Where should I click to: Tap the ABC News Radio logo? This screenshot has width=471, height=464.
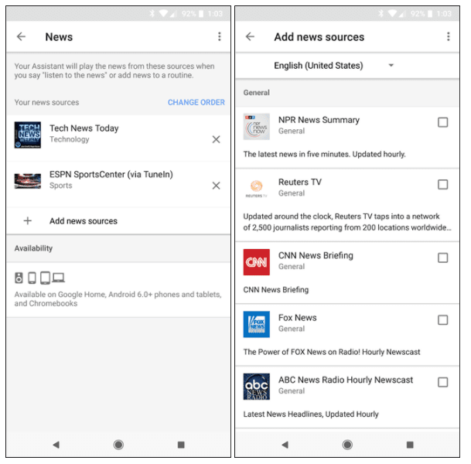coord(257,387)
